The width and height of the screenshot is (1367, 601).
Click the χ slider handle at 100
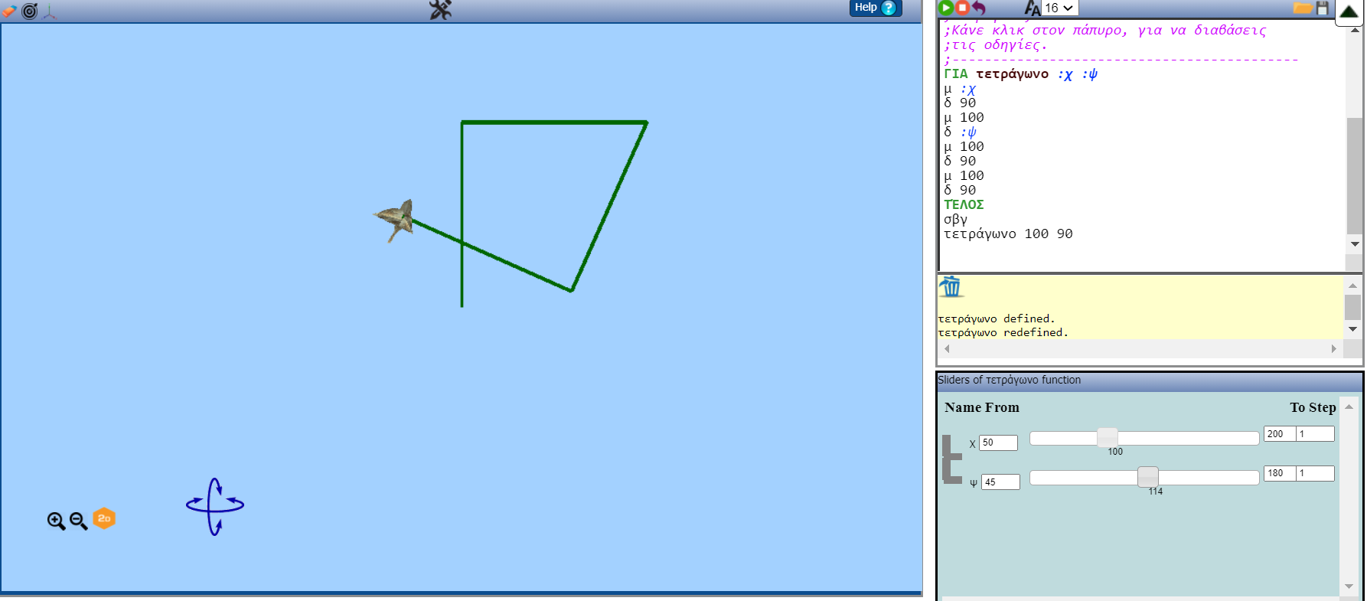[1107, 438]
